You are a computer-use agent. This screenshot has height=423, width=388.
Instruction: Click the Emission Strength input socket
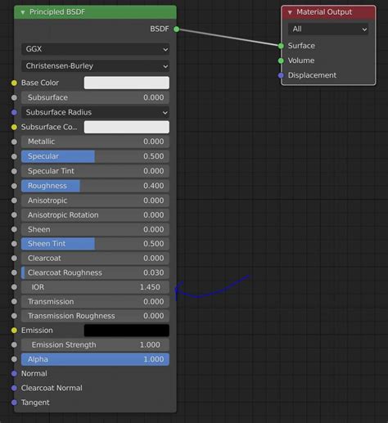(x=14, y=345)
